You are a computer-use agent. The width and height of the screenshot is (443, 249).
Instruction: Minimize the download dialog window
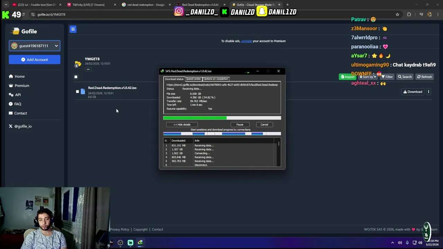click(x=257, y=71)
